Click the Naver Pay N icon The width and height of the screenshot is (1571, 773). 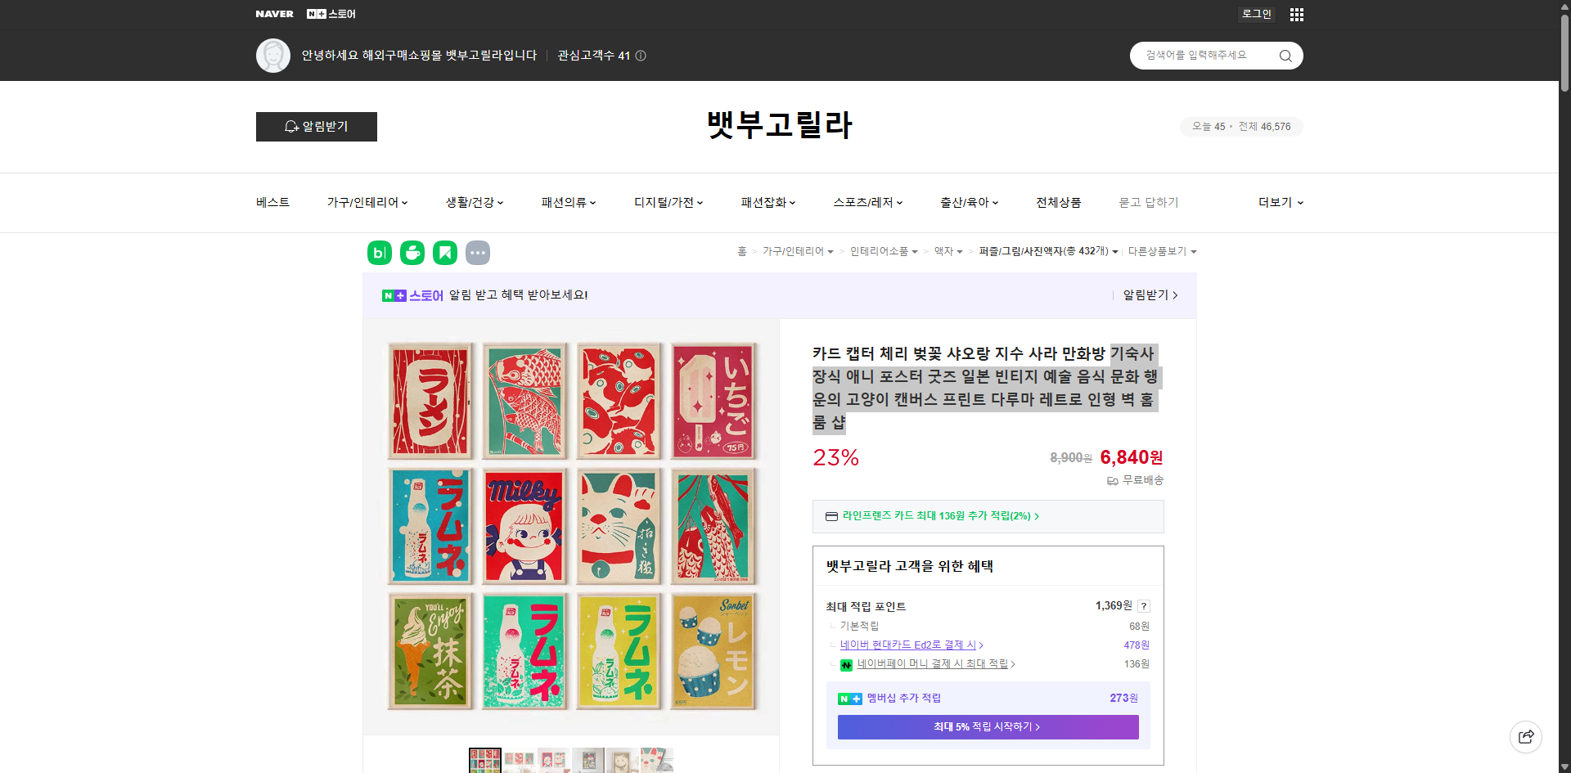846,664
